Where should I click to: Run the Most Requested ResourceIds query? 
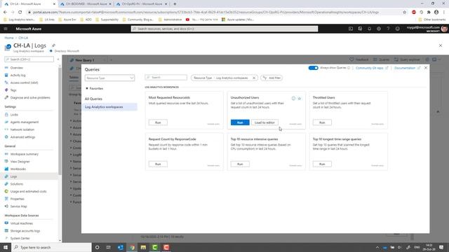(x=158, y=122)
